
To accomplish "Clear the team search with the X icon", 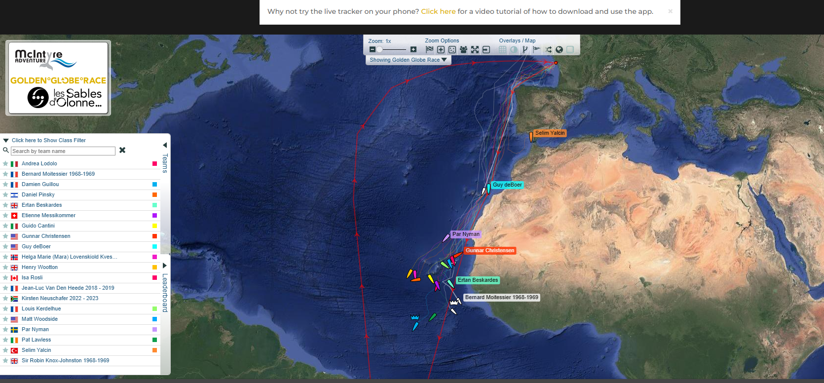I will point(122,150).
